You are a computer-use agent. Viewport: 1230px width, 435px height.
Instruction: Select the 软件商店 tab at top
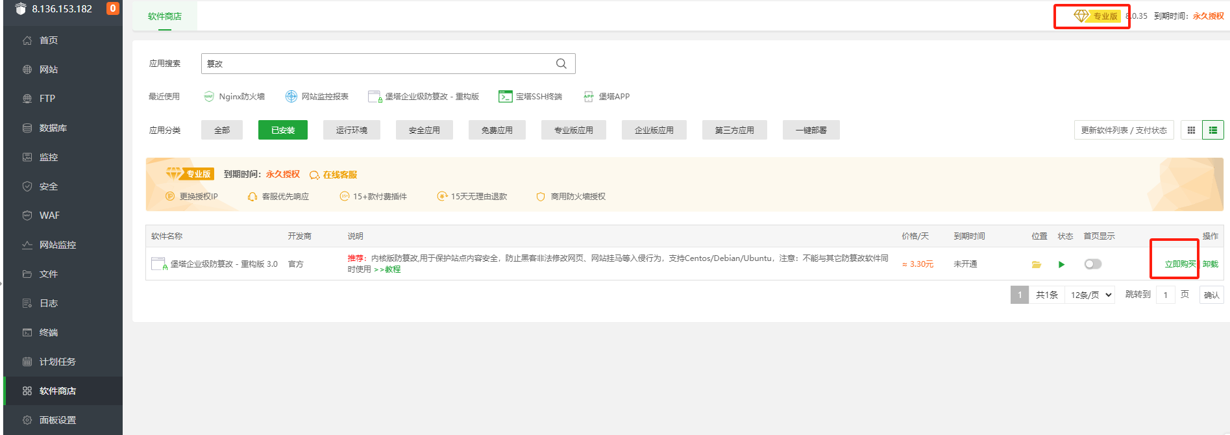[x=165, y=16]
